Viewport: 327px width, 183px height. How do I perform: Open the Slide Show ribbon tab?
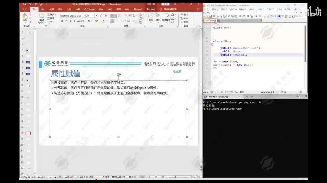[x=89, y=9]
